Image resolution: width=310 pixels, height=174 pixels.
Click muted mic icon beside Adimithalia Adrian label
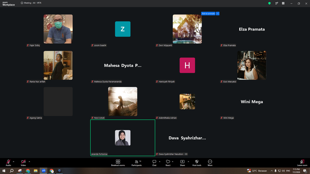coord(157,118)
